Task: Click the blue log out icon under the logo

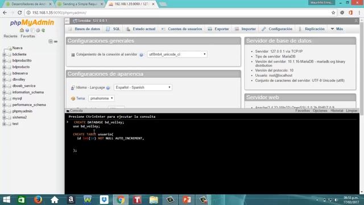Action: pos(27,30)
